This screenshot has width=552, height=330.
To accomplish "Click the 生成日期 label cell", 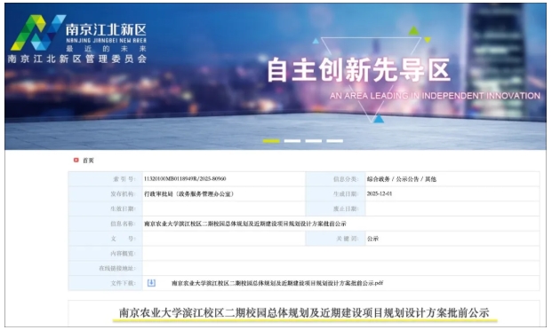I will (335, 194).
